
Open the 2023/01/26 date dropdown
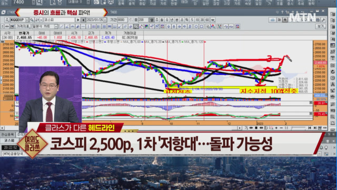pos(105,20)
